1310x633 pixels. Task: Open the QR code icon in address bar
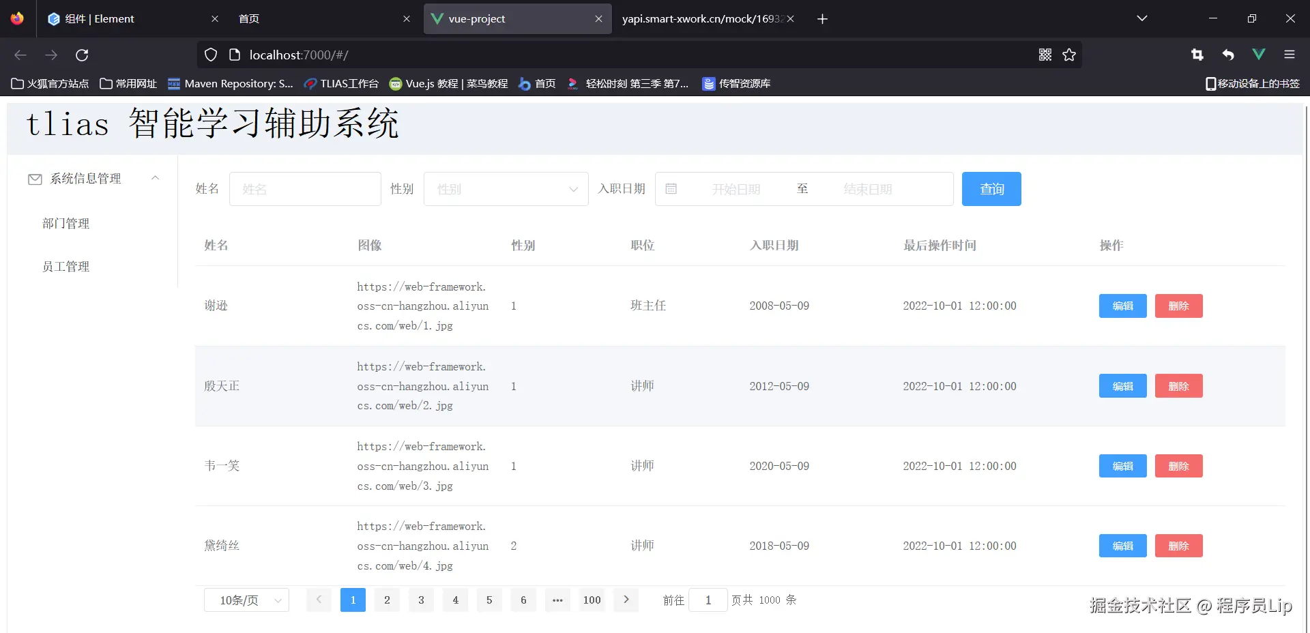[1045, 55]
